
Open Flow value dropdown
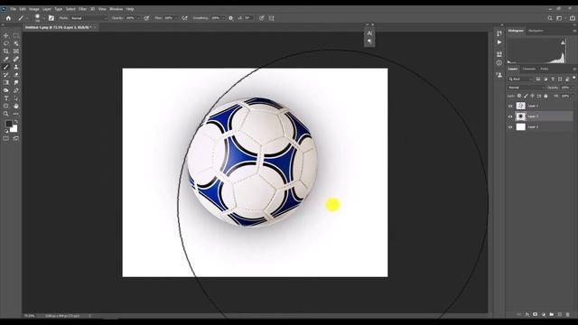tap(170, 18)
